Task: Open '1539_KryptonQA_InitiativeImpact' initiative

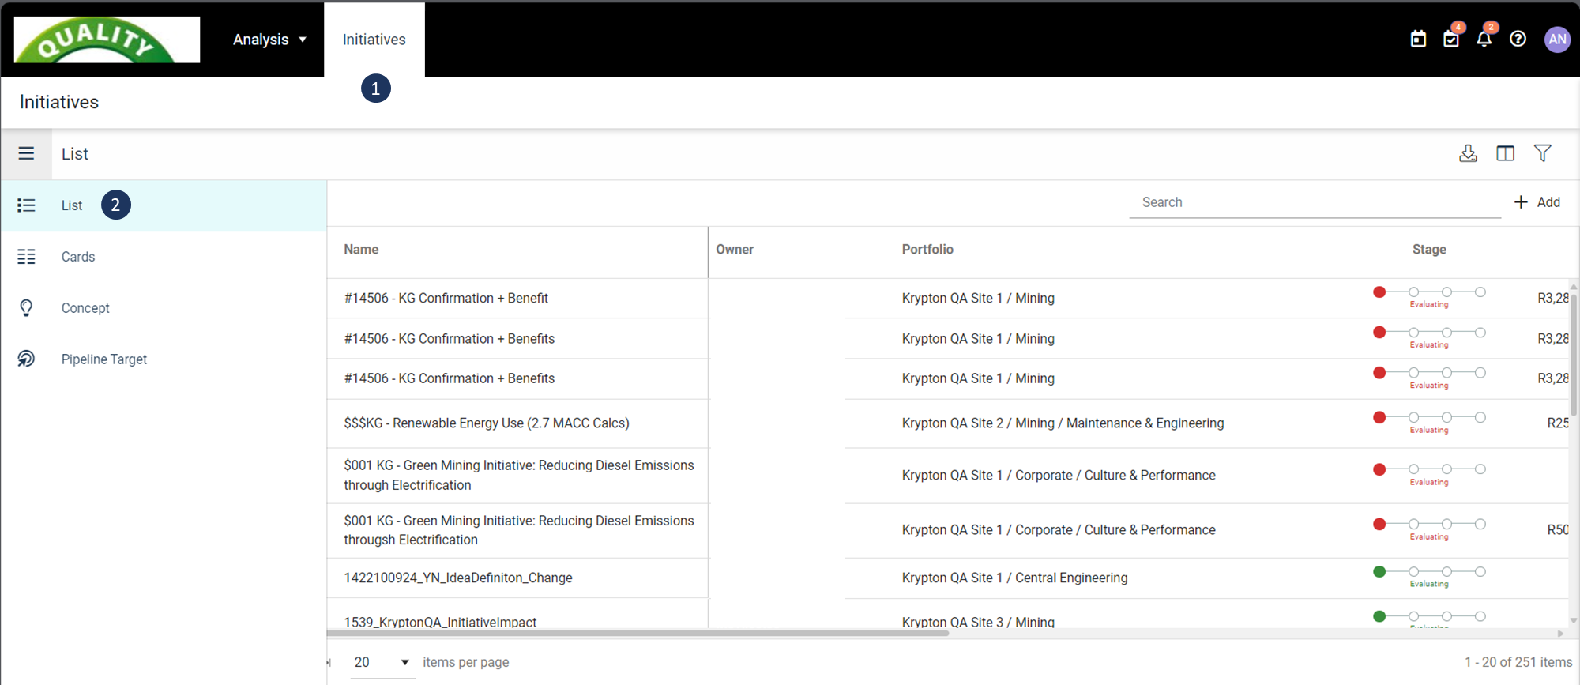Action: tap(440, 622)
